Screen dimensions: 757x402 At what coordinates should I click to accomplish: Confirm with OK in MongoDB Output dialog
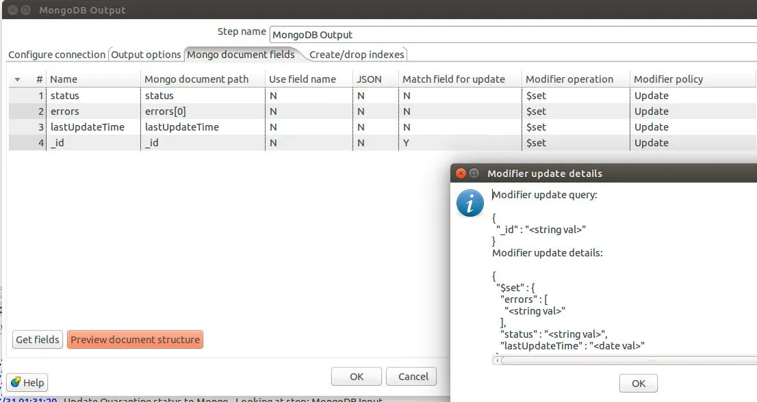(357, 377)
